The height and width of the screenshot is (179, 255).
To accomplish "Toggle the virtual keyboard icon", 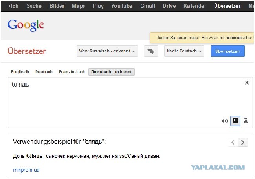I will pos(235,121).
